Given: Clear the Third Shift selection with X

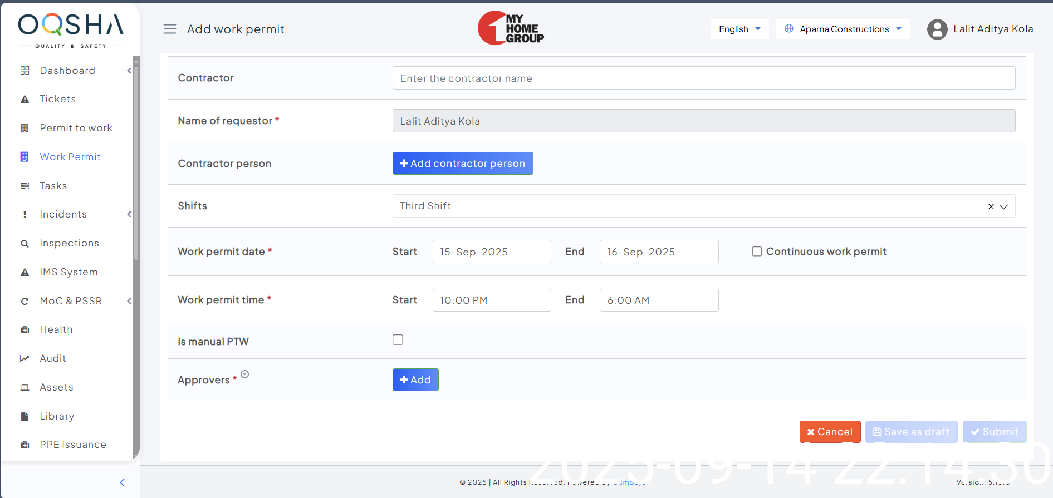Looking at the screenshot, I should click(991, 206).
